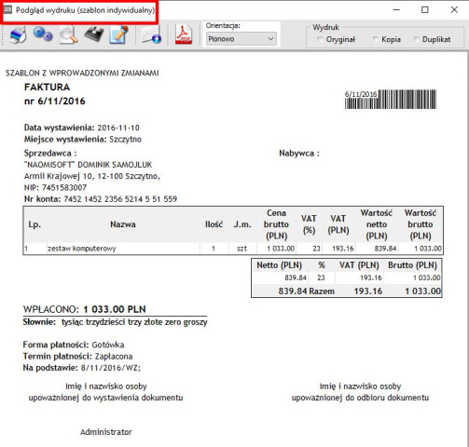Screen dimensions: 469x447
Task: Click the printer icon to print
Action: [x=18, y=34]
